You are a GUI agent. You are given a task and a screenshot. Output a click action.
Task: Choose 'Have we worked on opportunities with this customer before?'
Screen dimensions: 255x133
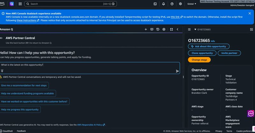tap(34, 102)
